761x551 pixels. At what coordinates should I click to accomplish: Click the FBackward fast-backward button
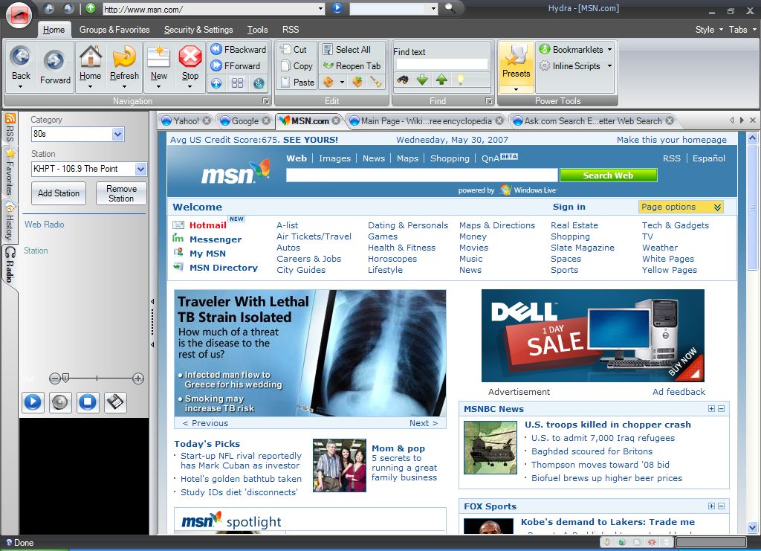[239, 50]
